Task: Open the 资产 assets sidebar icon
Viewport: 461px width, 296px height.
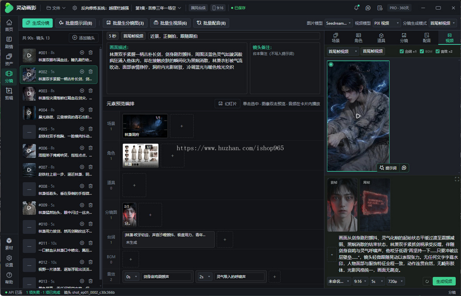Action: point(9,60)
